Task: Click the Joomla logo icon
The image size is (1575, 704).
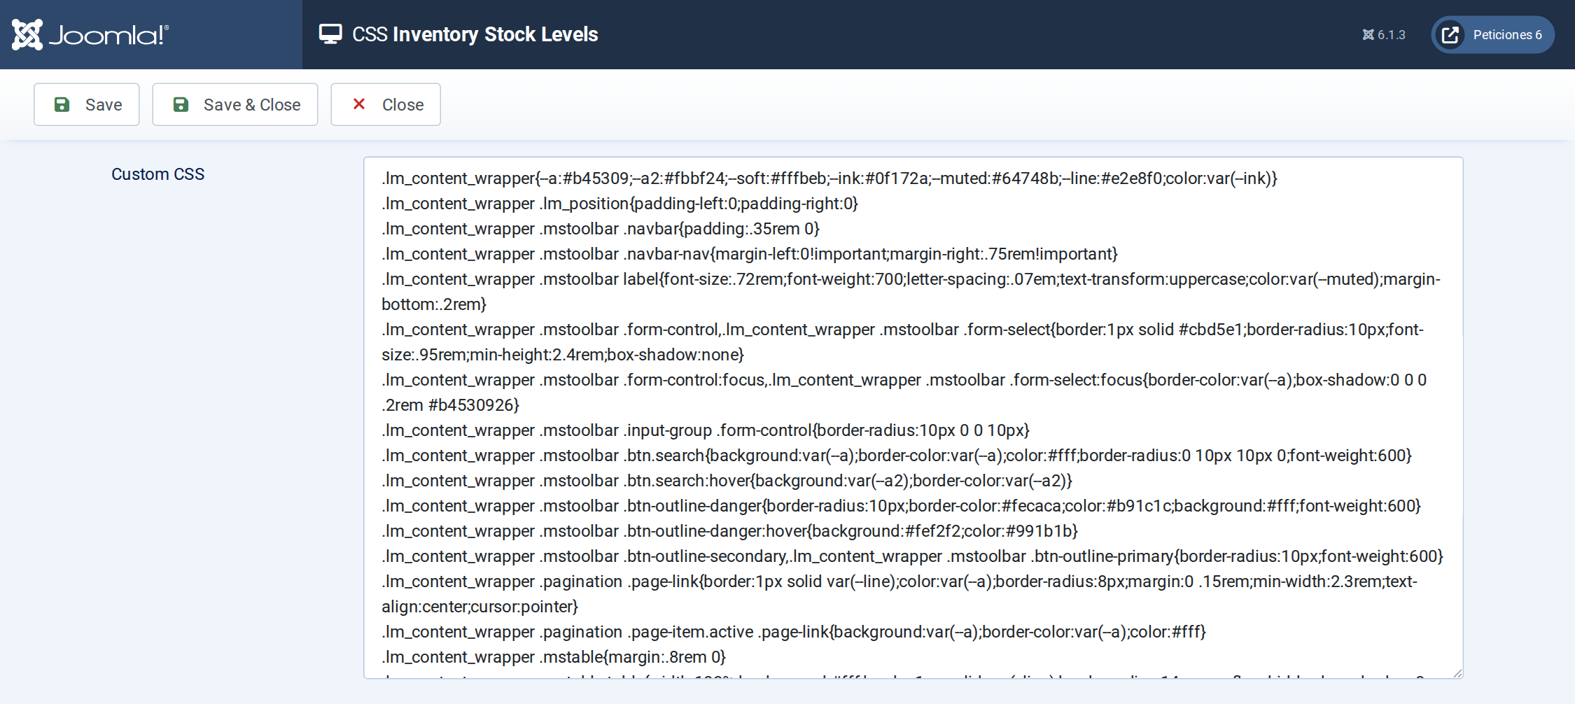Action: [27, 34]
